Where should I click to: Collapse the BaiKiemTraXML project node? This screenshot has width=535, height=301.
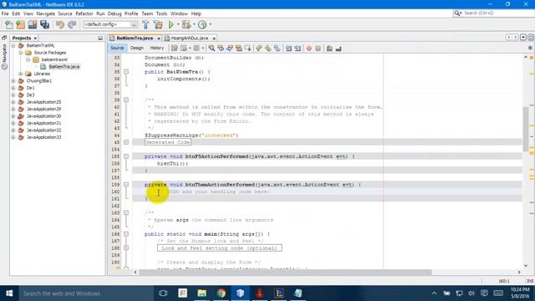click(13, 45)
